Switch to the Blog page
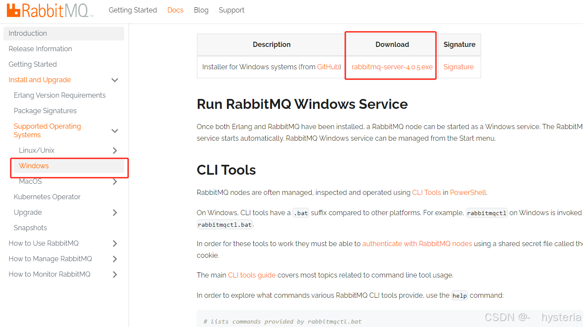Screen dimensions: 583x327 [x=201, y=10]
